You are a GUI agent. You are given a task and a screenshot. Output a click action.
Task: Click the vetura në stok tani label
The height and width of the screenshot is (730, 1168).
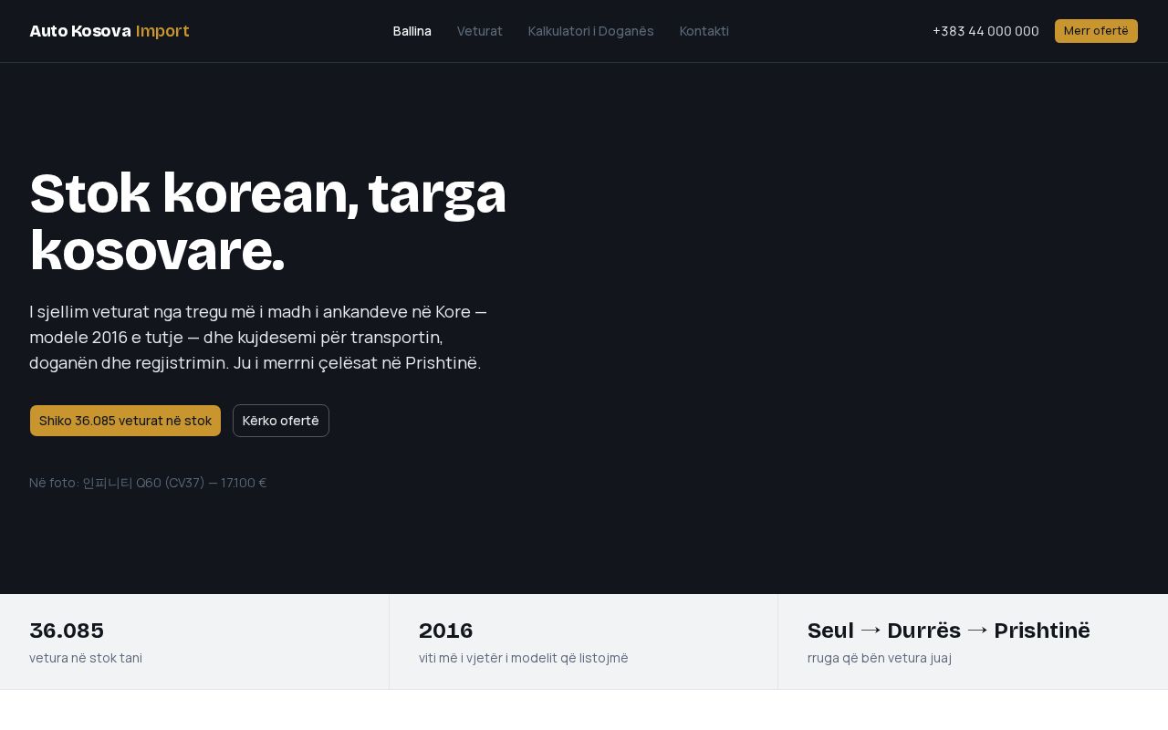pos(86,658)
